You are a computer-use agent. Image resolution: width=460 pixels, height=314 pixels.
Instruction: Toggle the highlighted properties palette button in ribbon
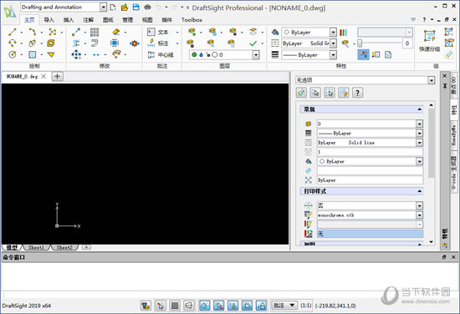[363, 54]
